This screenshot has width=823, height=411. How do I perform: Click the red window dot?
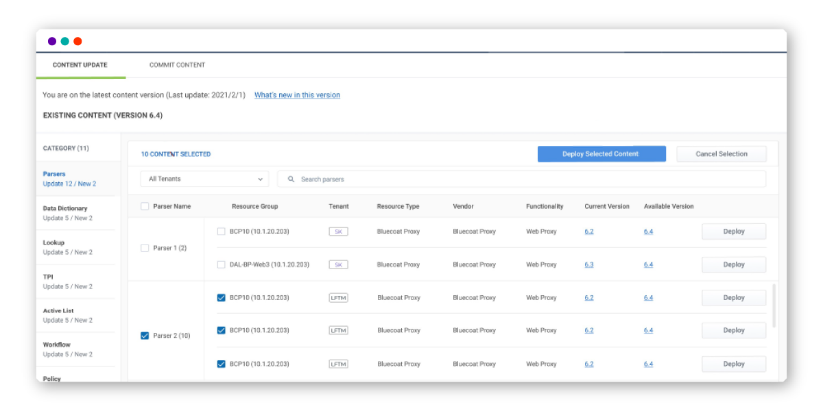click(x=77, y=41)
